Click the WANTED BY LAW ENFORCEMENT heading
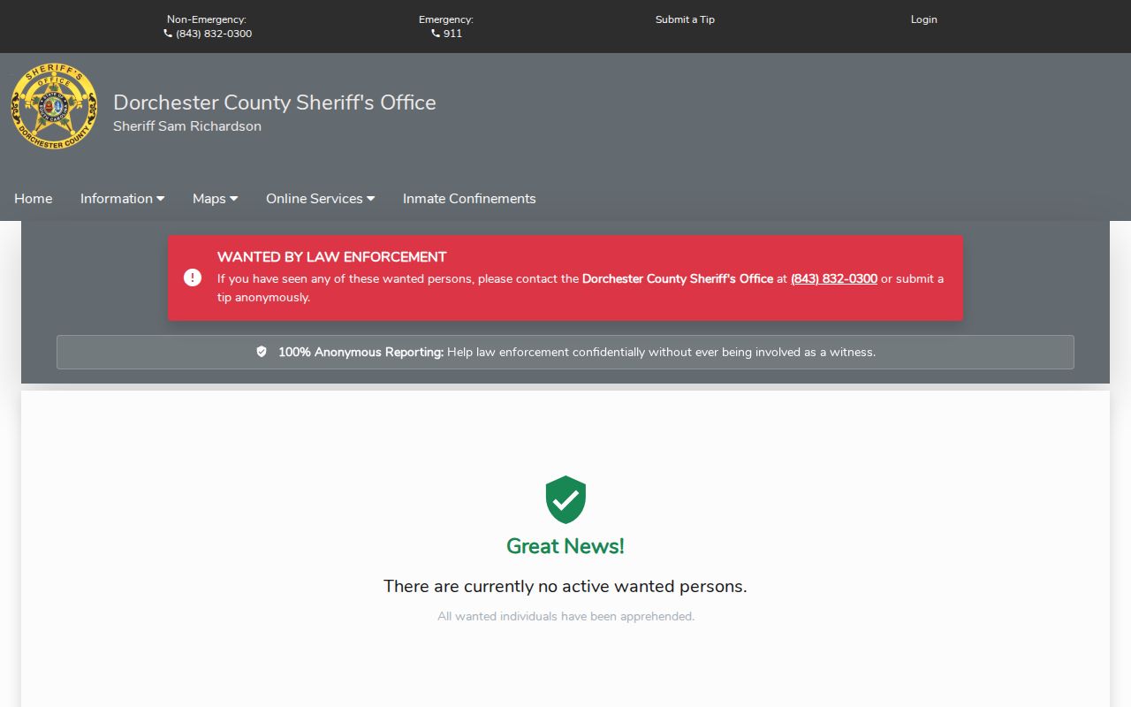The image size is (1131, 707). pyautogui.click(x=332, y=257)
